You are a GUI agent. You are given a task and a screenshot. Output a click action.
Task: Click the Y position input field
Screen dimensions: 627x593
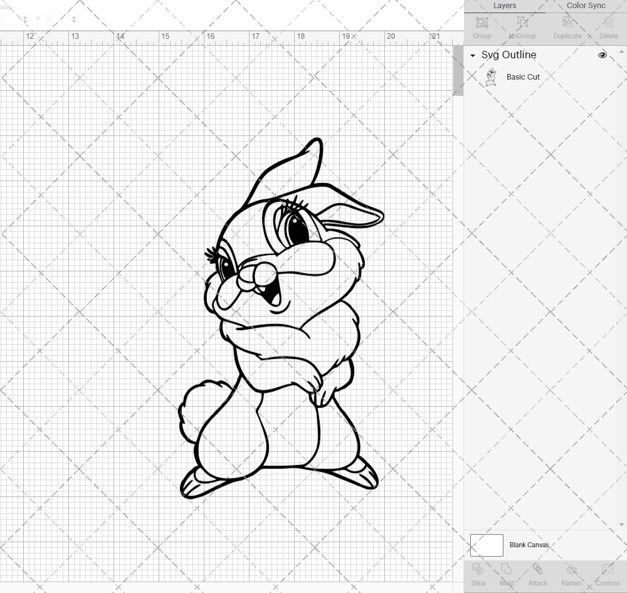pyautogui.click(x=56, y=19)
